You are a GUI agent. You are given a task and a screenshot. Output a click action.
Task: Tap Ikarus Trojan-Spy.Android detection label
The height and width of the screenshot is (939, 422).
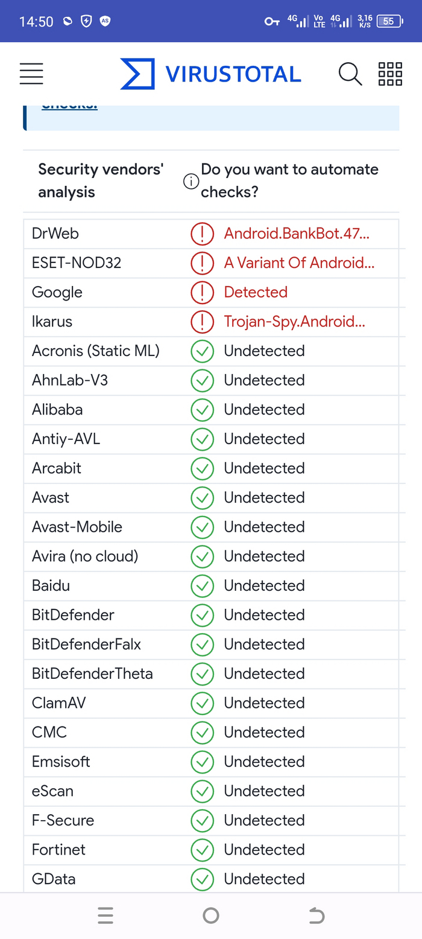(294, 322)
